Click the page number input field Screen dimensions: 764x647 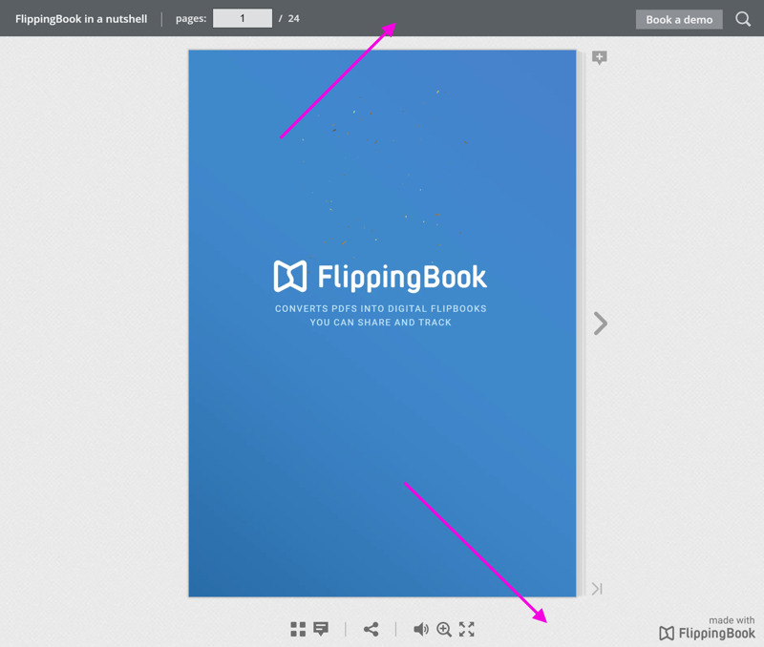243,18
